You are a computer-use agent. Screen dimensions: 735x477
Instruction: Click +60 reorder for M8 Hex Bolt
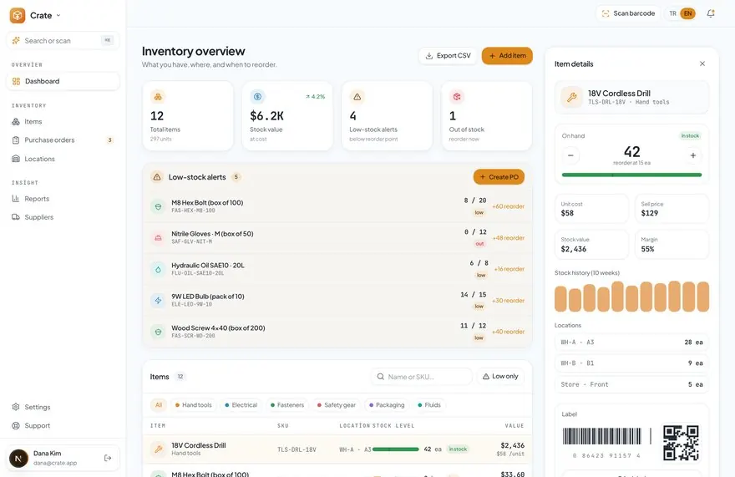pyautogui.click(x=508, y=206)
